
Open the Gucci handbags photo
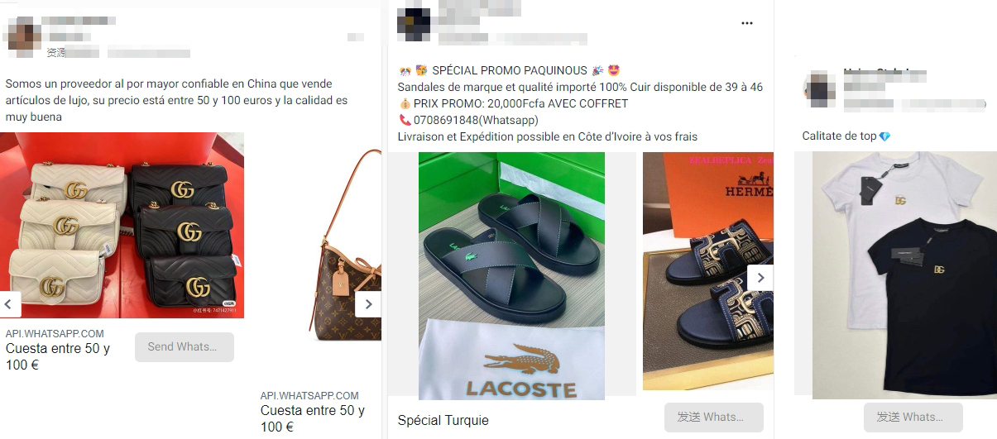122,225
